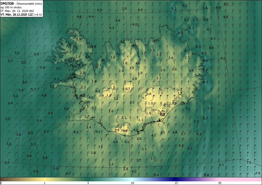Click the map value '7.8'

(258, 173)
